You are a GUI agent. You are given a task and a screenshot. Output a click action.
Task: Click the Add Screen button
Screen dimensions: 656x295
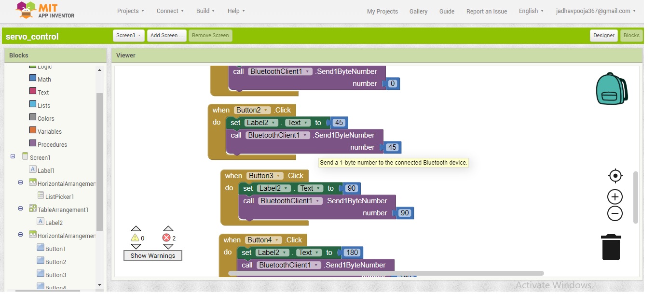(166, 35)
